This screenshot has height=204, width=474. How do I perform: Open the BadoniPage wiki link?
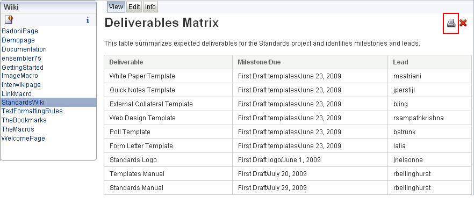[x=20, y=31]
